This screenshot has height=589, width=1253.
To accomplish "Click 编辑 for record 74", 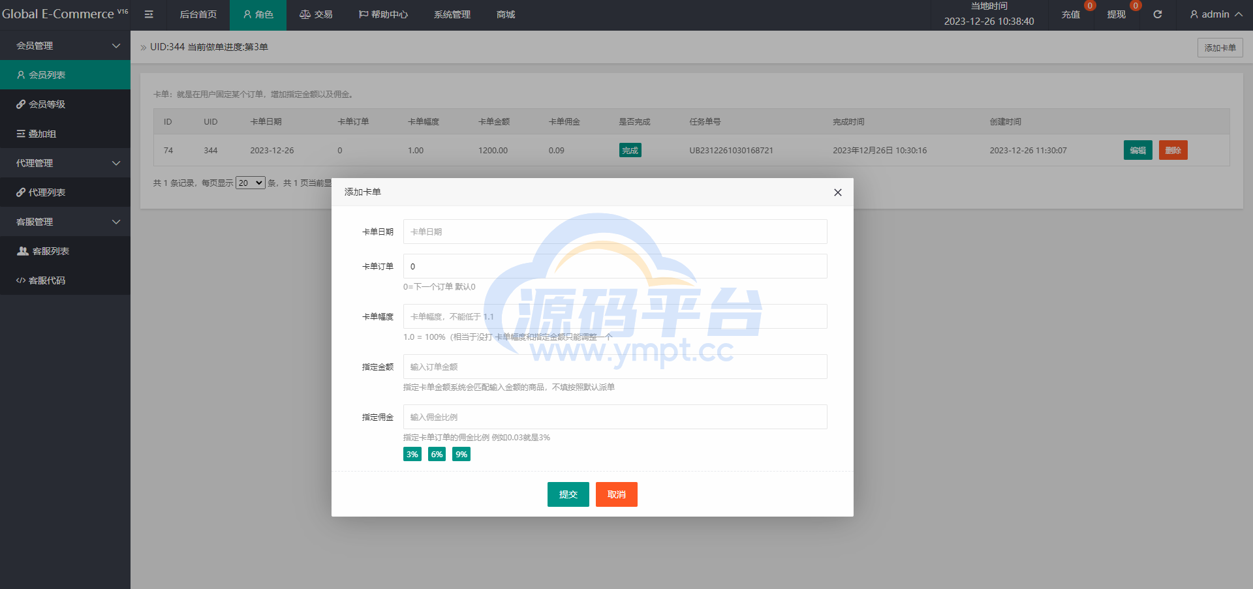I will (x=1137, y=150).
